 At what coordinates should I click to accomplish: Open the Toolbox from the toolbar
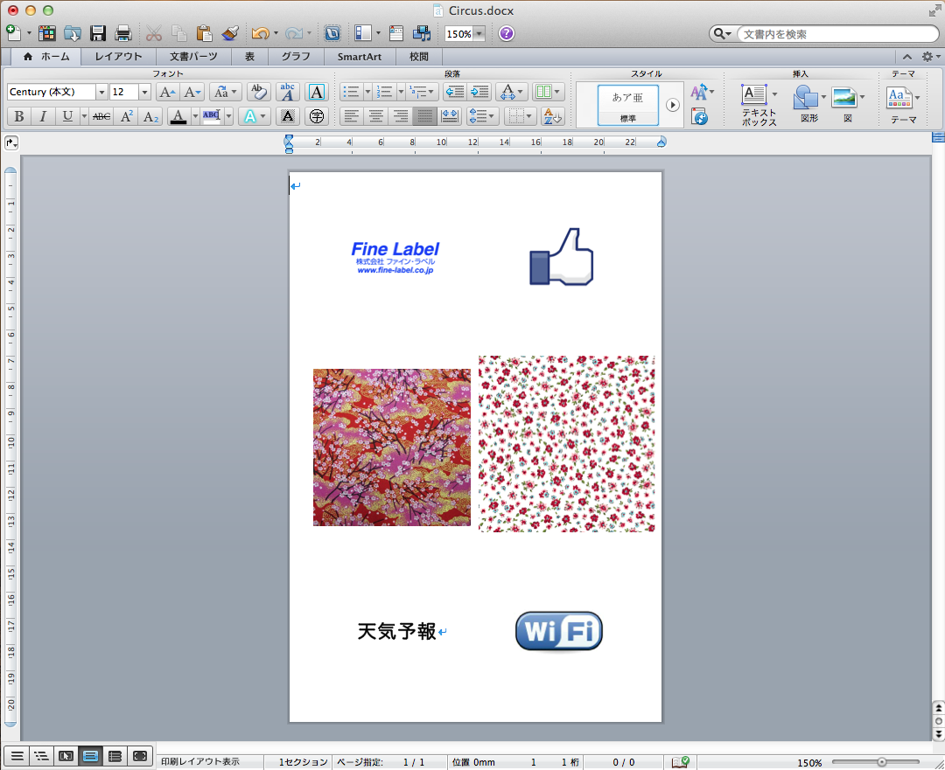pyautogui.click(x=396, y=33)
